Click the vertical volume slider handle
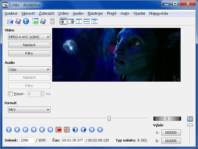 click(190, 125)
